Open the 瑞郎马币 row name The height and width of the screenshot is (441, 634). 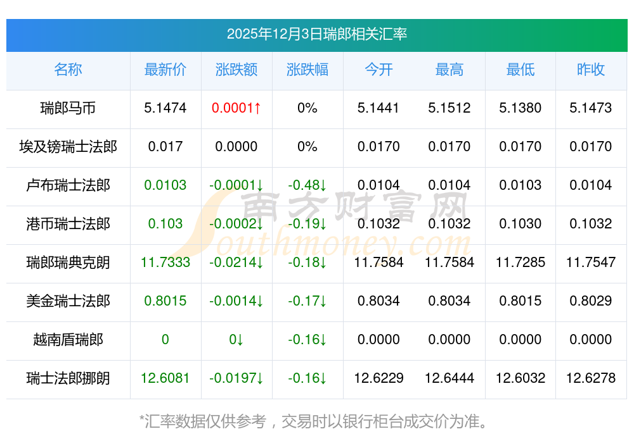pyautogui.click(x=68, y=108)
